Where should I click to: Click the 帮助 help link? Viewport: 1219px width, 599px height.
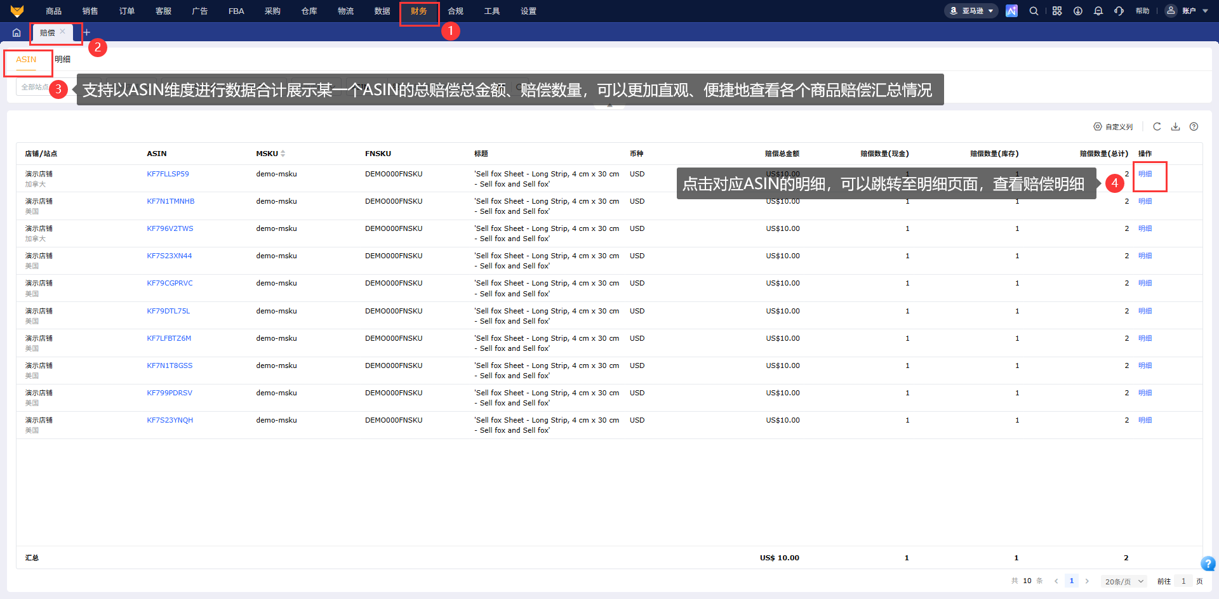pos(1142,11)
